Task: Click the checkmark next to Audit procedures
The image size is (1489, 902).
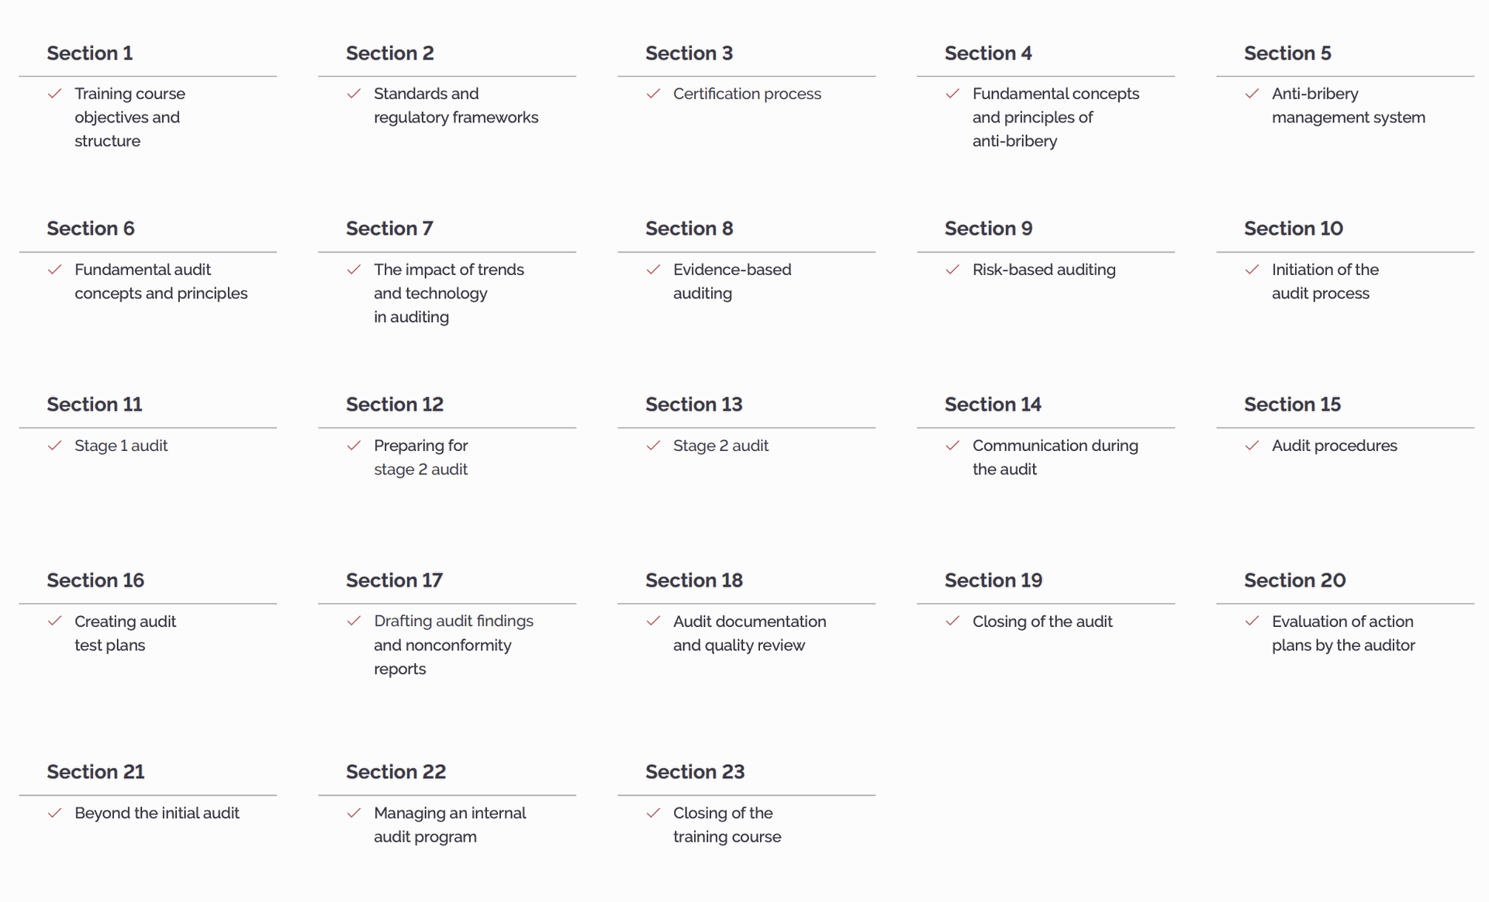Action: coord(1252,446)
